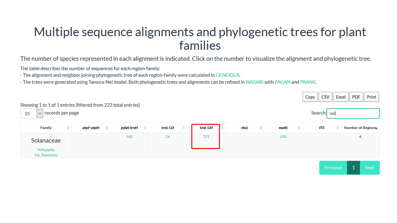Viewport: 397px width, 223px height.
Task: Sort the ITS column using its arrows
Action: 337,128
